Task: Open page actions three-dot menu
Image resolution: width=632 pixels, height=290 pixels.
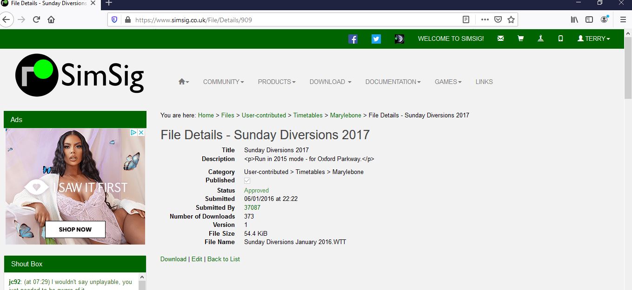Action: click(485, 19)
